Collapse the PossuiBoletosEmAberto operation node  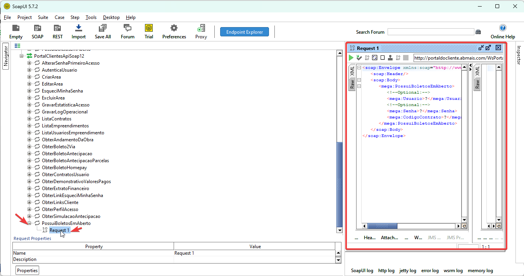[29, 223]
